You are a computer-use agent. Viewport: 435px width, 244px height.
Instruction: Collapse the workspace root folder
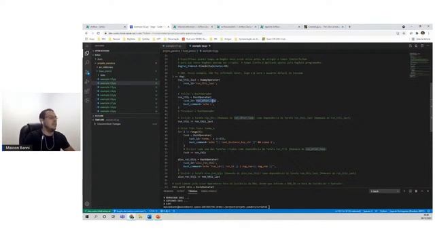tap(126, 55)
